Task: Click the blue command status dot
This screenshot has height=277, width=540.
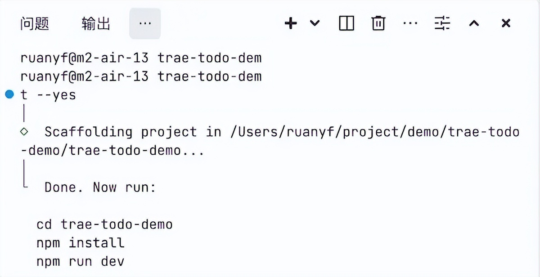Action: (9, 95)
